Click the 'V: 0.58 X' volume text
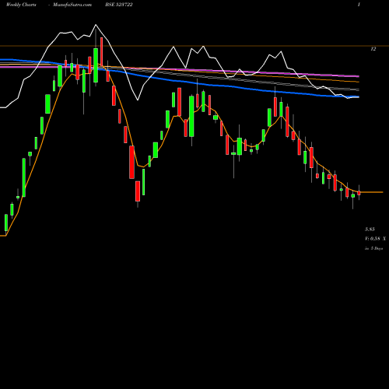Viewport: 389px width, 389px height. 375,239
